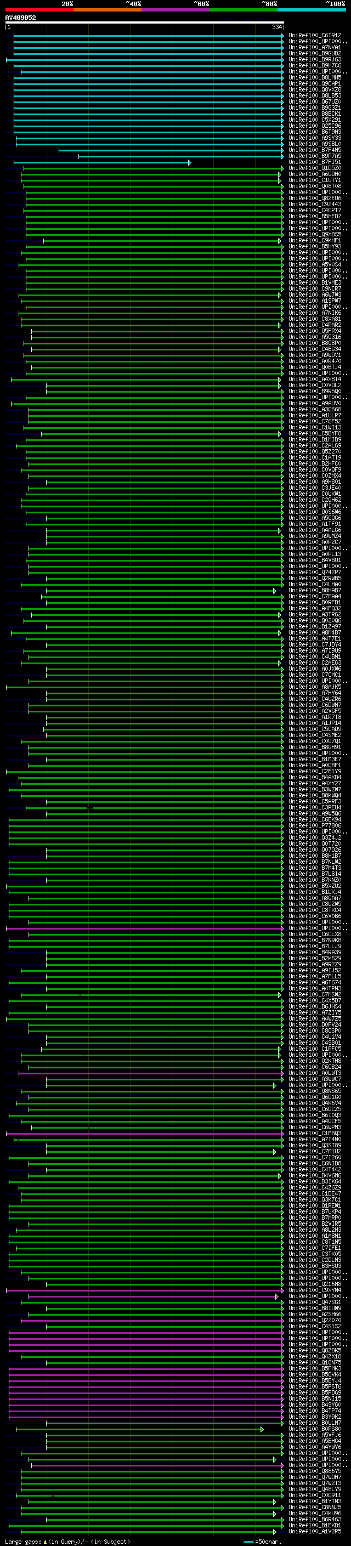Click the query name AV409052
This screenshot has height=1546, width=351.
click(x=20, y=18)
